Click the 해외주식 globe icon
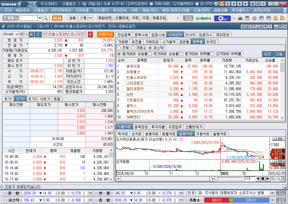 point(203,18)
